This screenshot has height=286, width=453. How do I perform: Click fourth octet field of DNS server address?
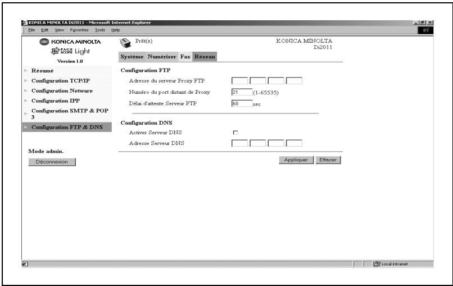294,143
